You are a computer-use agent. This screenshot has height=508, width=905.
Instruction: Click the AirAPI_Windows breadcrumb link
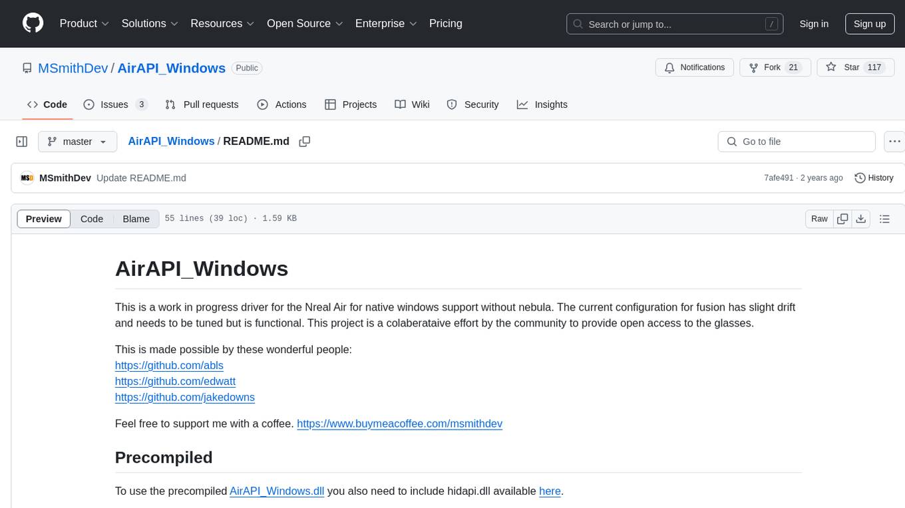coord(171,141)
